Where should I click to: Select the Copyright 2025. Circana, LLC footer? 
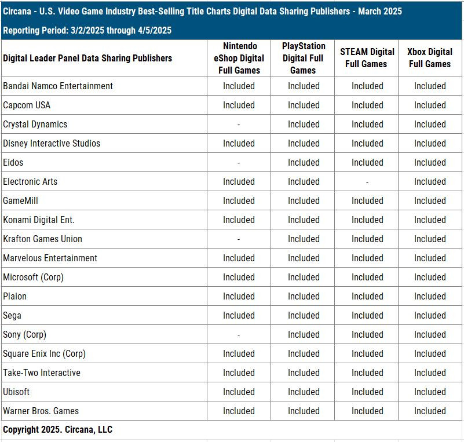[x=57, y=429]
